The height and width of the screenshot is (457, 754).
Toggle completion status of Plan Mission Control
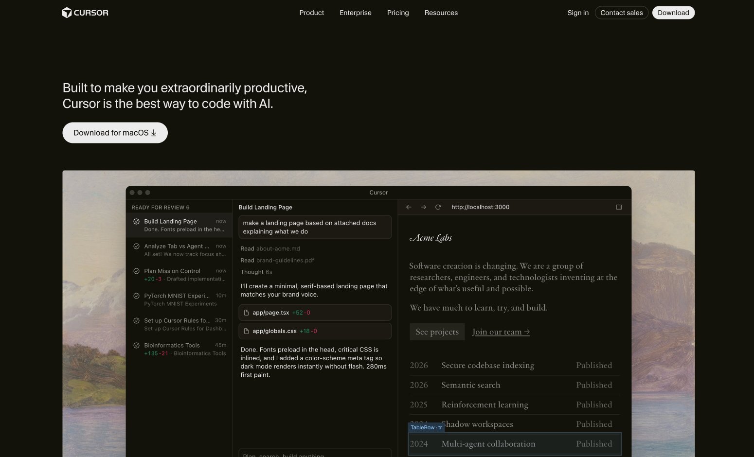point(136,271)
